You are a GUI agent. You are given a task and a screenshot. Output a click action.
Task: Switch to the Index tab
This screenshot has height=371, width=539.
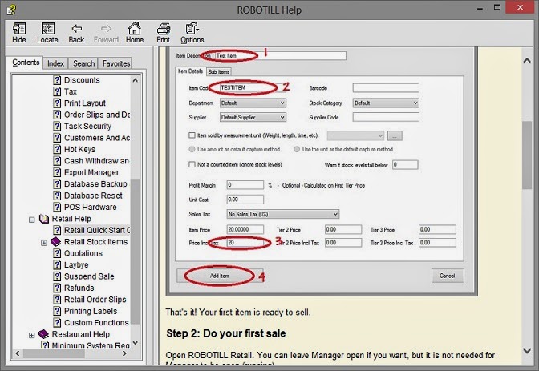pyautogui.click(x=55, y=63)
